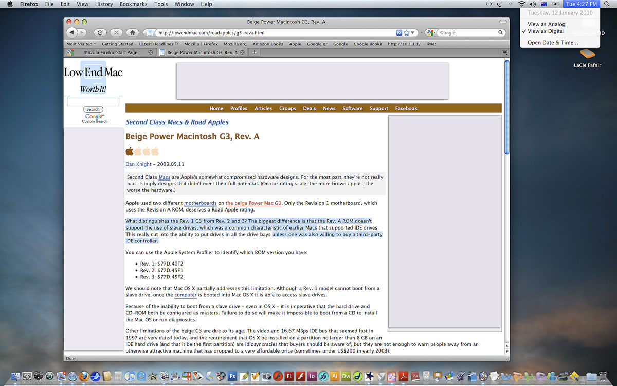The image size is (617, 386).
Task: Click the RSS feed icon in address bar
Action: [x=399, y=32]
